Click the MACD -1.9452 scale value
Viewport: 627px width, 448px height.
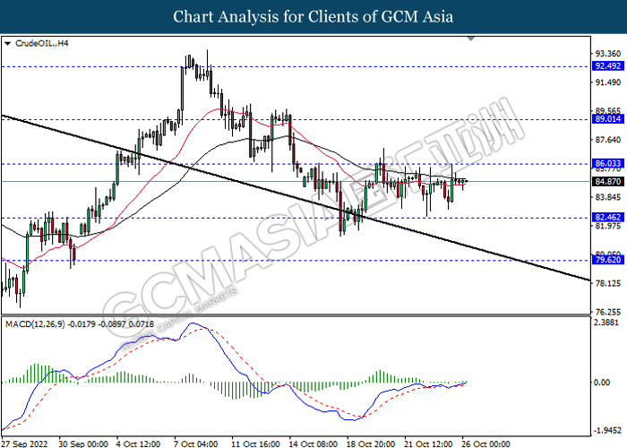pos(607,431)
